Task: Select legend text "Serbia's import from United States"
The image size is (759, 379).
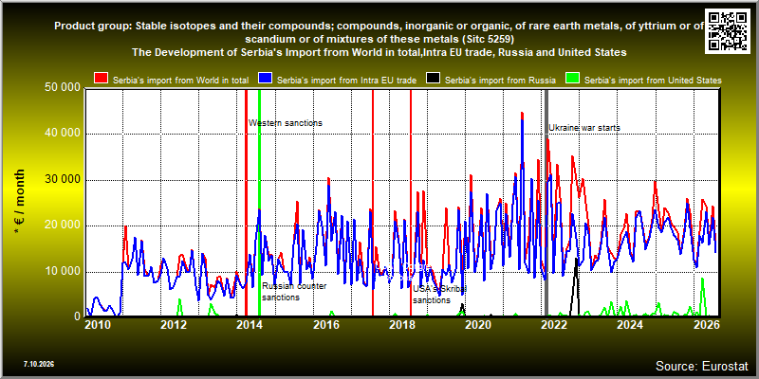Action: [x=653, y=81]
